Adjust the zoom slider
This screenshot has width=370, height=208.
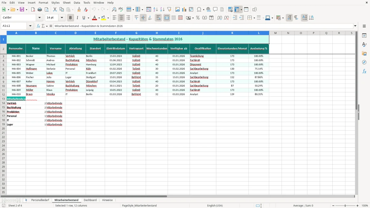coord(345,206)
